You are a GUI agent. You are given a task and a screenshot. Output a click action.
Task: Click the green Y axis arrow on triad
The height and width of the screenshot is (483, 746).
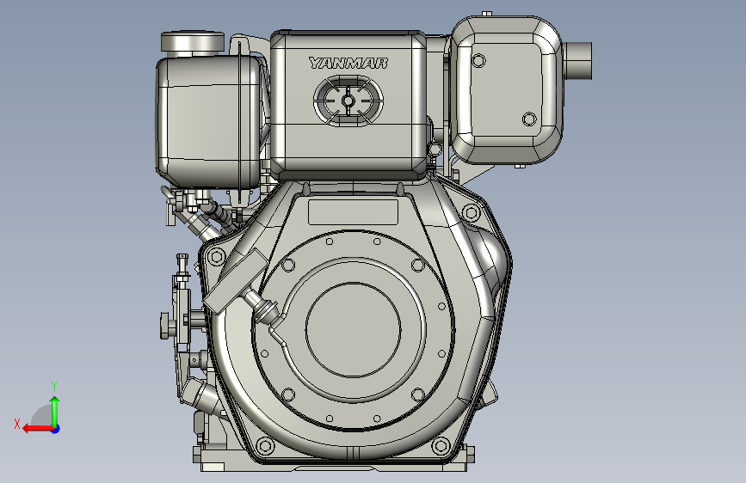coord(55,412)
